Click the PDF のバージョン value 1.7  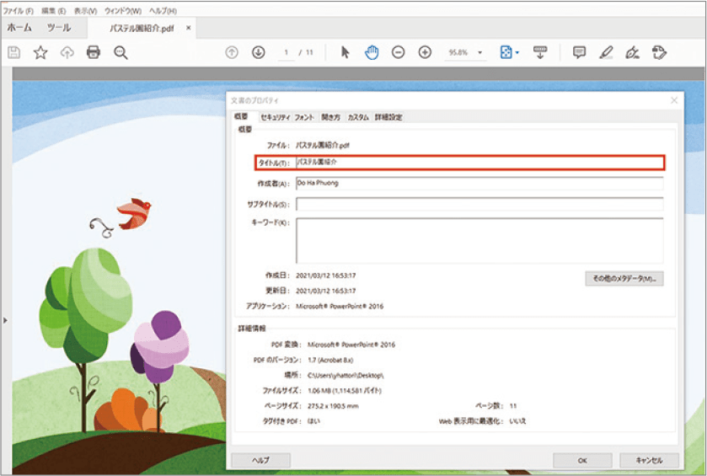[330, 360]
